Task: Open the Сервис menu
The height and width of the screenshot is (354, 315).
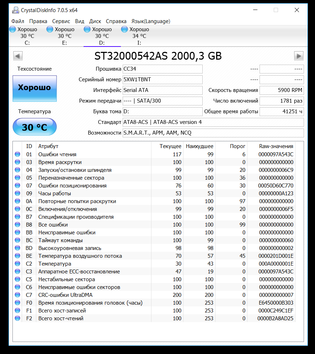Action: tap(61, 21)
